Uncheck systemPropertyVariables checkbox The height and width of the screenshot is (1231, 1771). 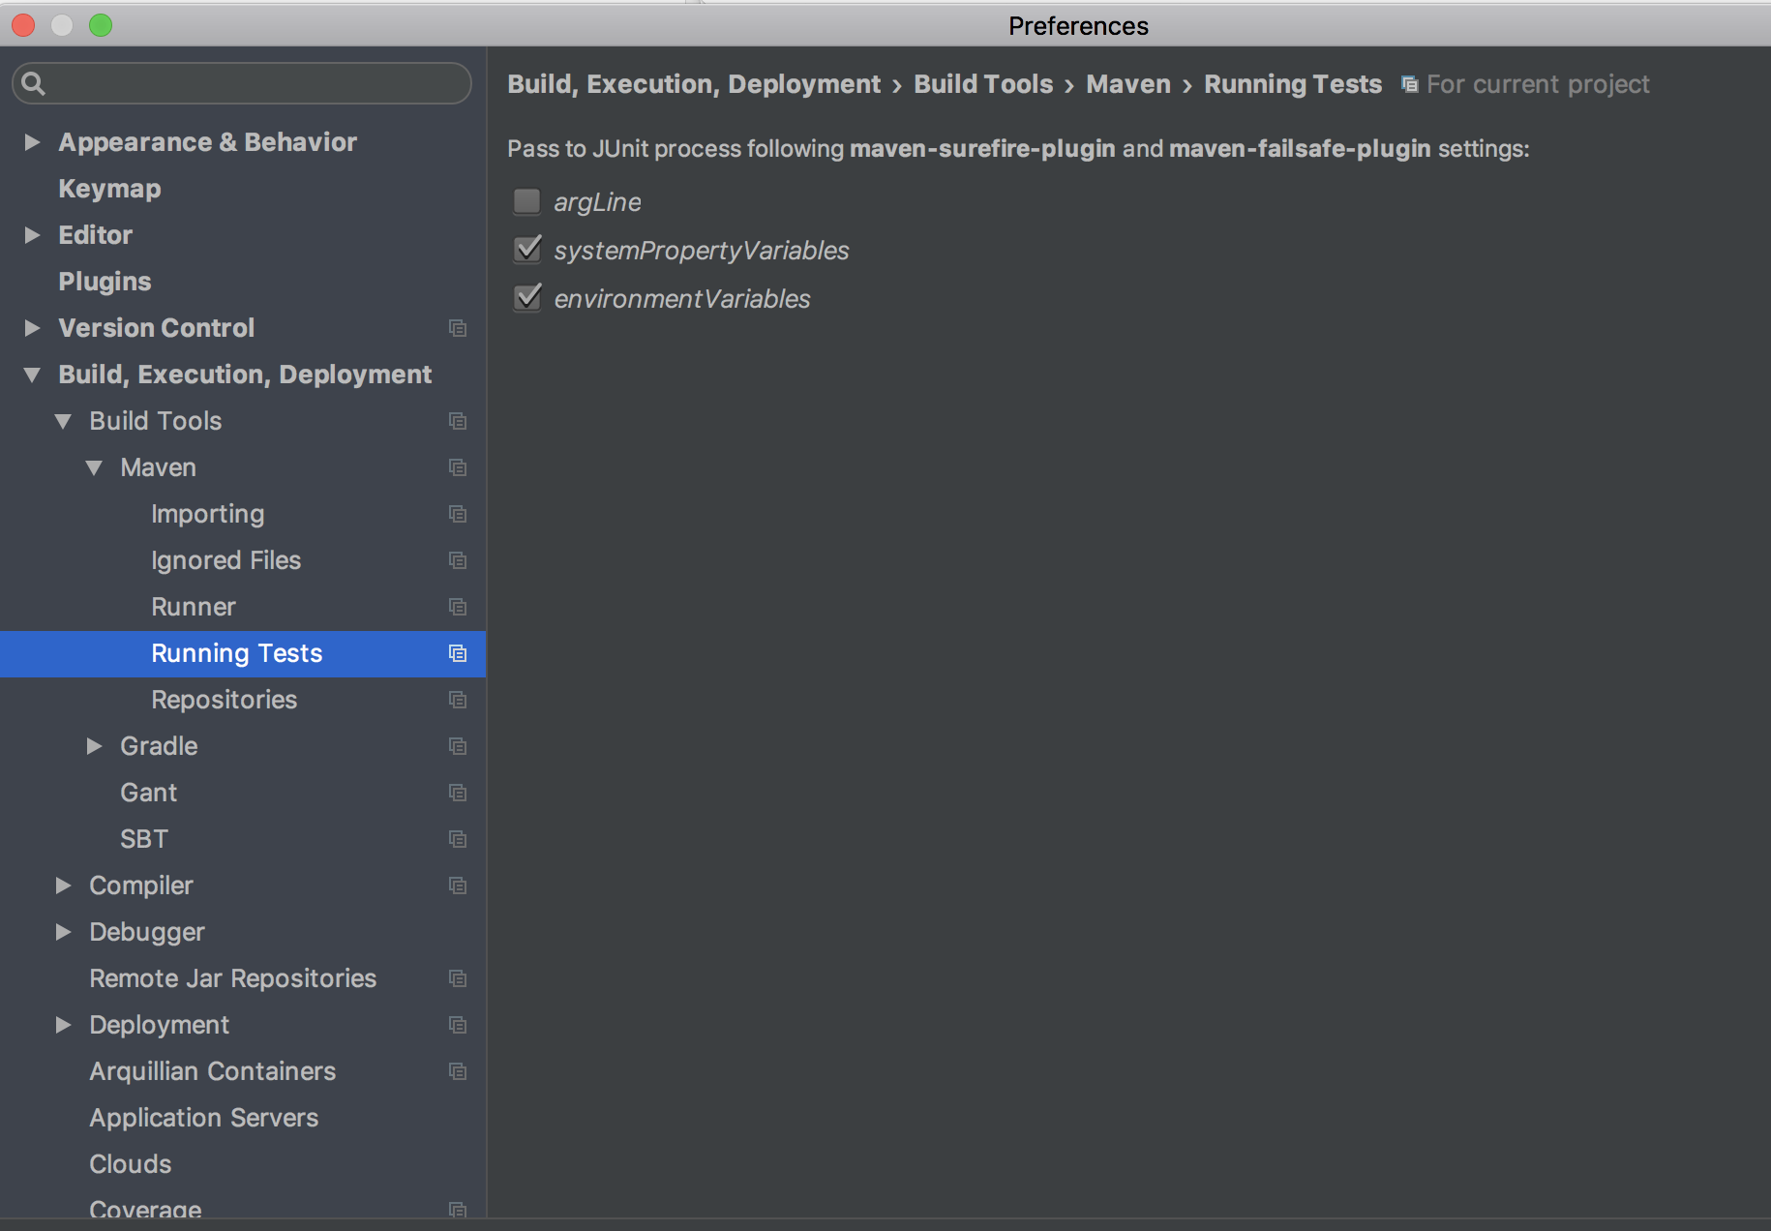[x=526, y=250]
